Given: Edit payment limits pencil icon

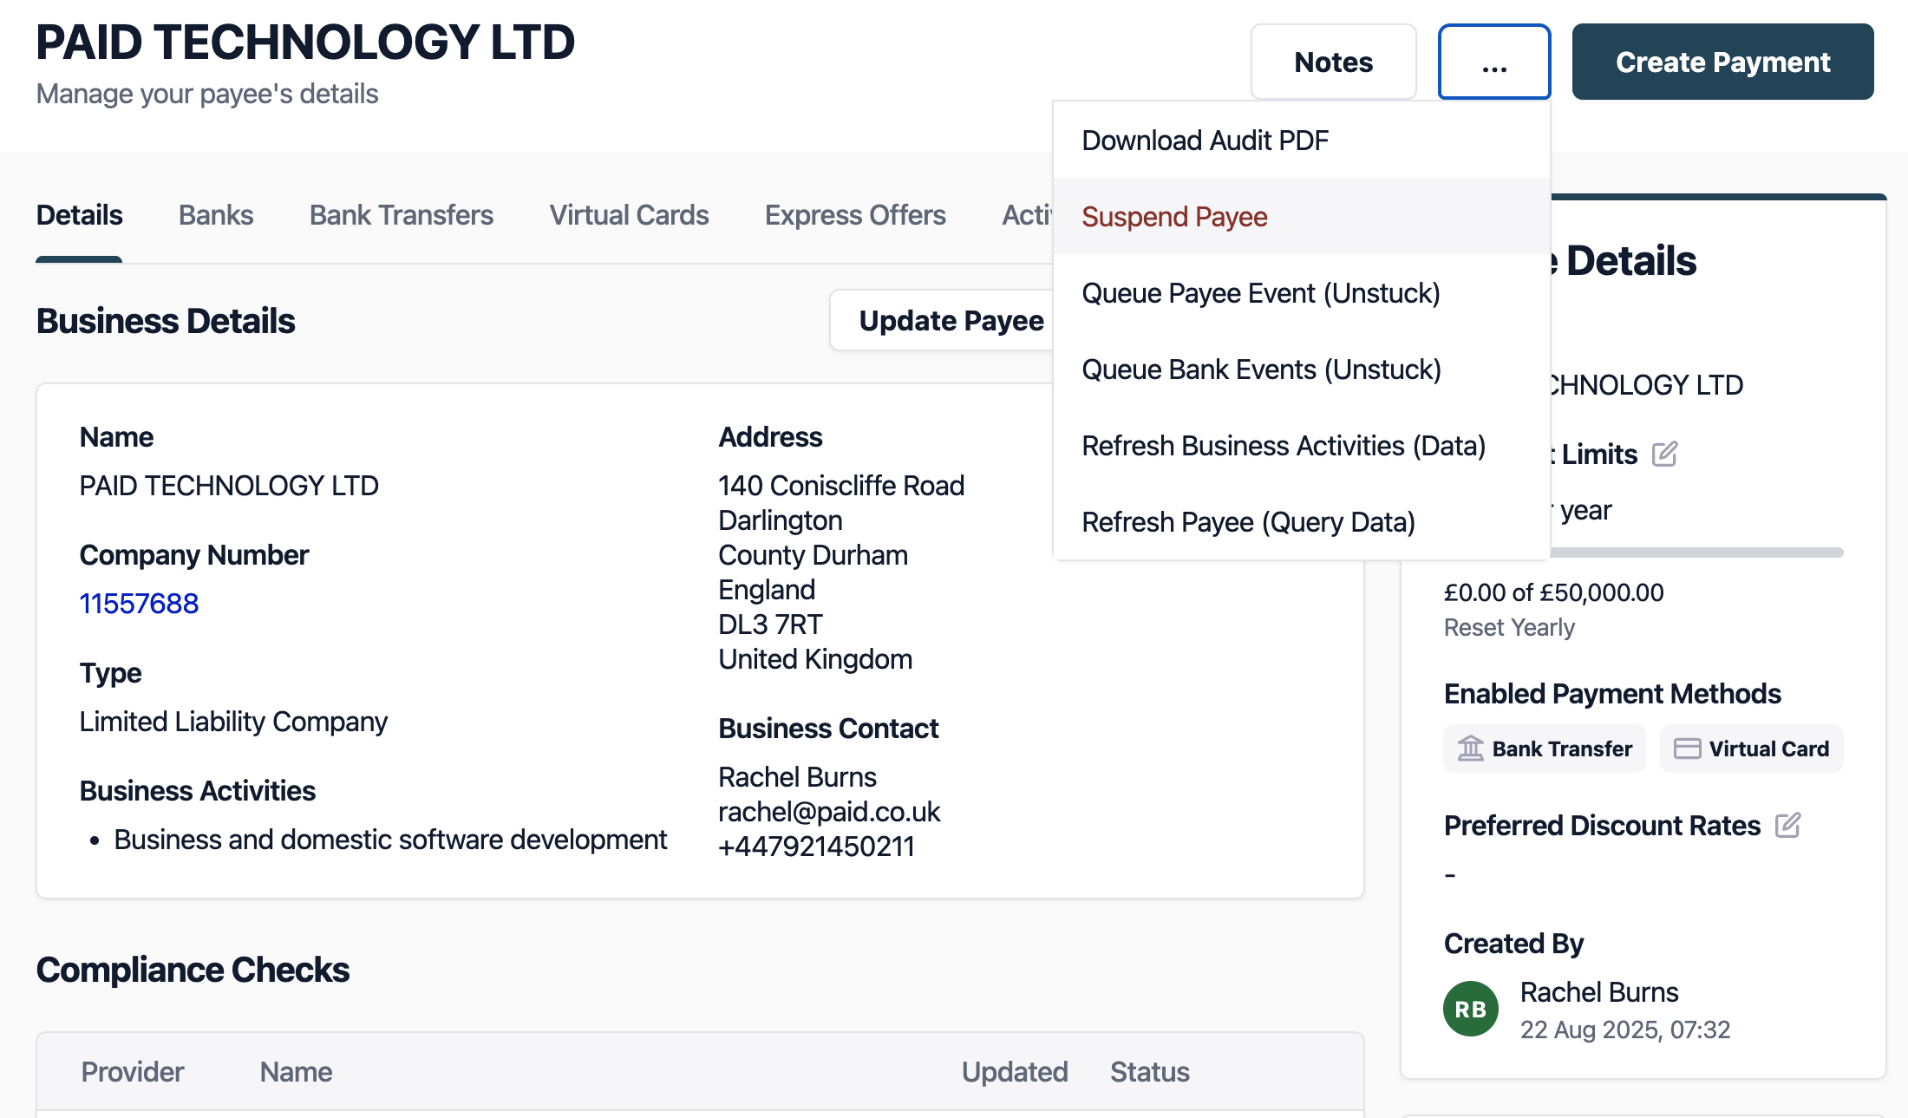Looking at the screenshot, I should [1664, 454].
